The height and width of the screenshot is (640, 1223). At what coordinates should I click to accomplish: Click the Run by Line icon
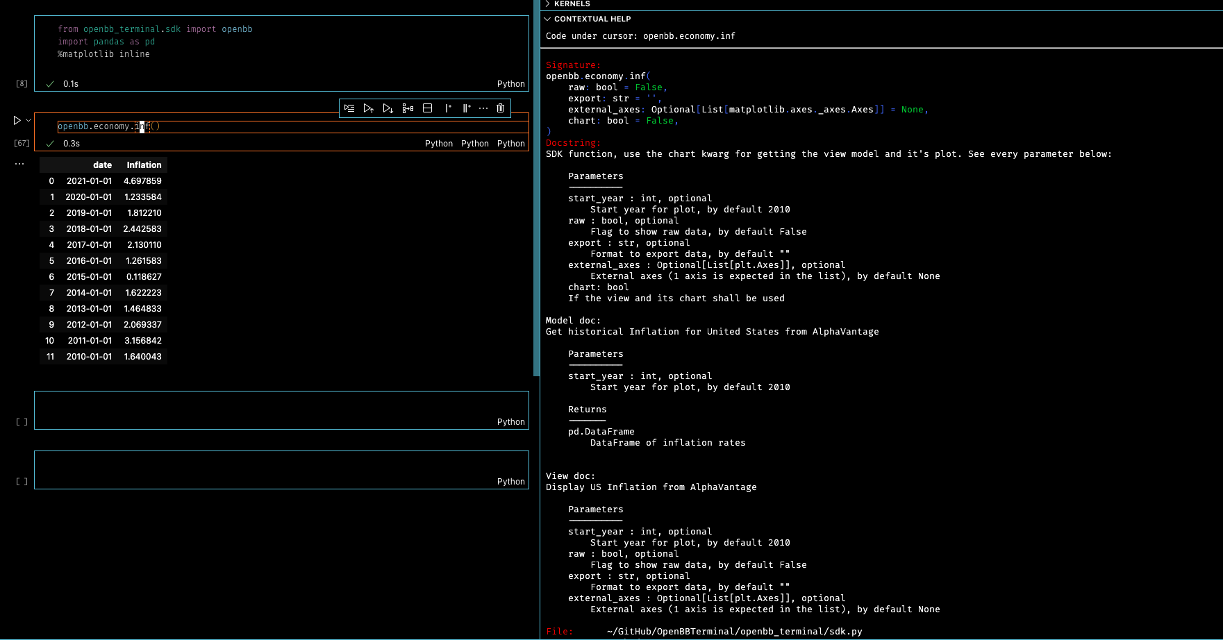[x=349, y=108]
